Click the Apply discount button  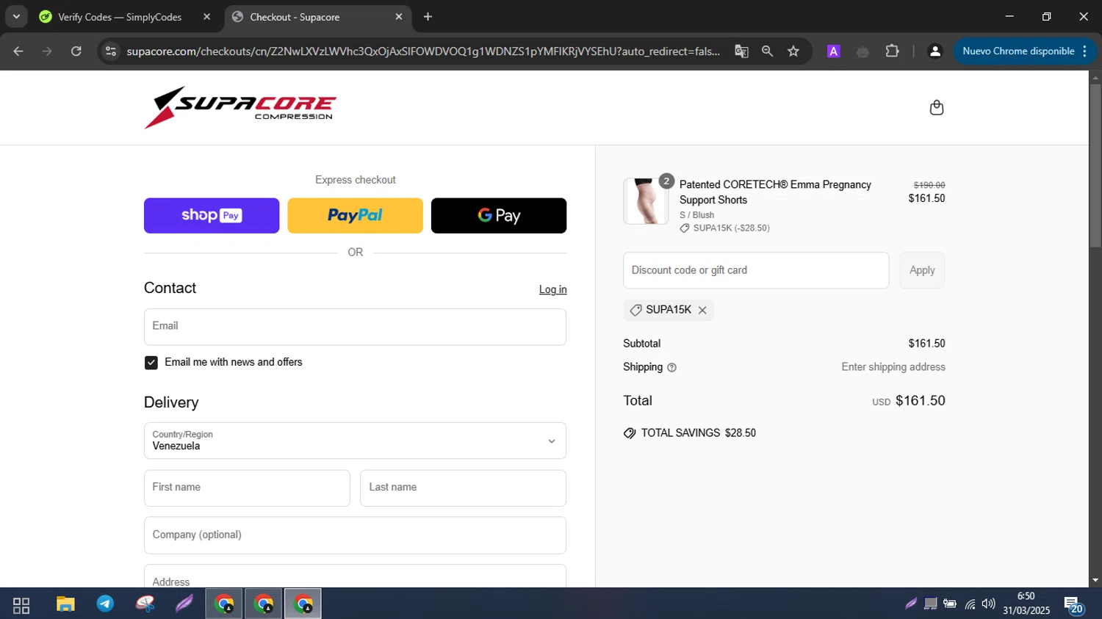point(922,270)
